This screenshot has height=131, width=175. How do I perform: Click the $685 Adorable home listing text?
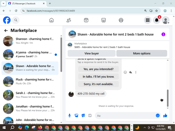tap(102, 47)
